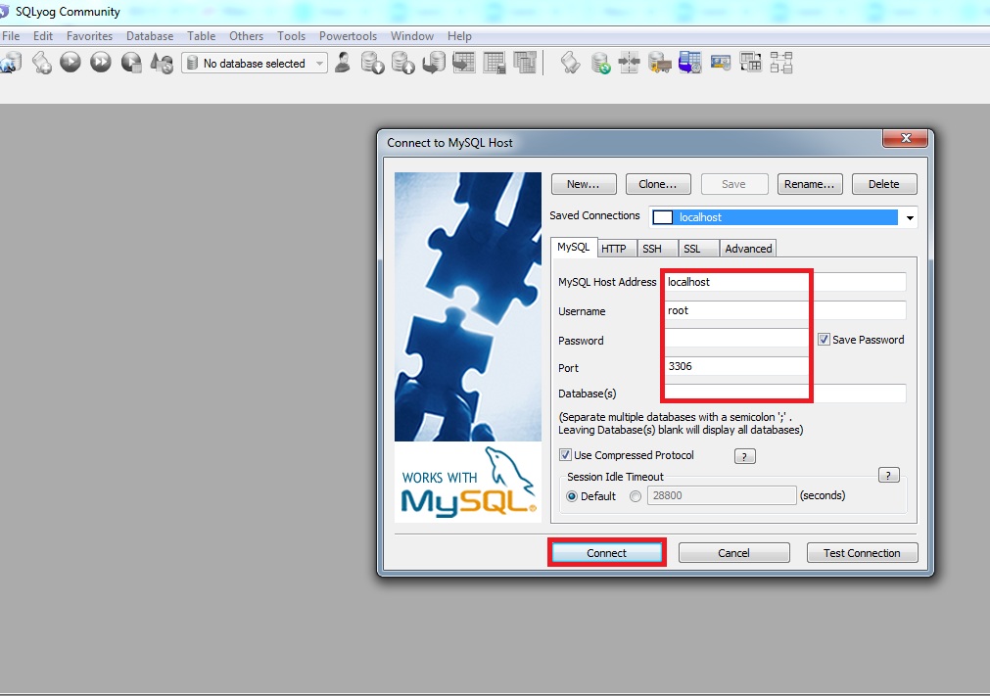Open the Favorites menu
The height and width of the screenshot is (696, 990).
(x=89, y=36)
